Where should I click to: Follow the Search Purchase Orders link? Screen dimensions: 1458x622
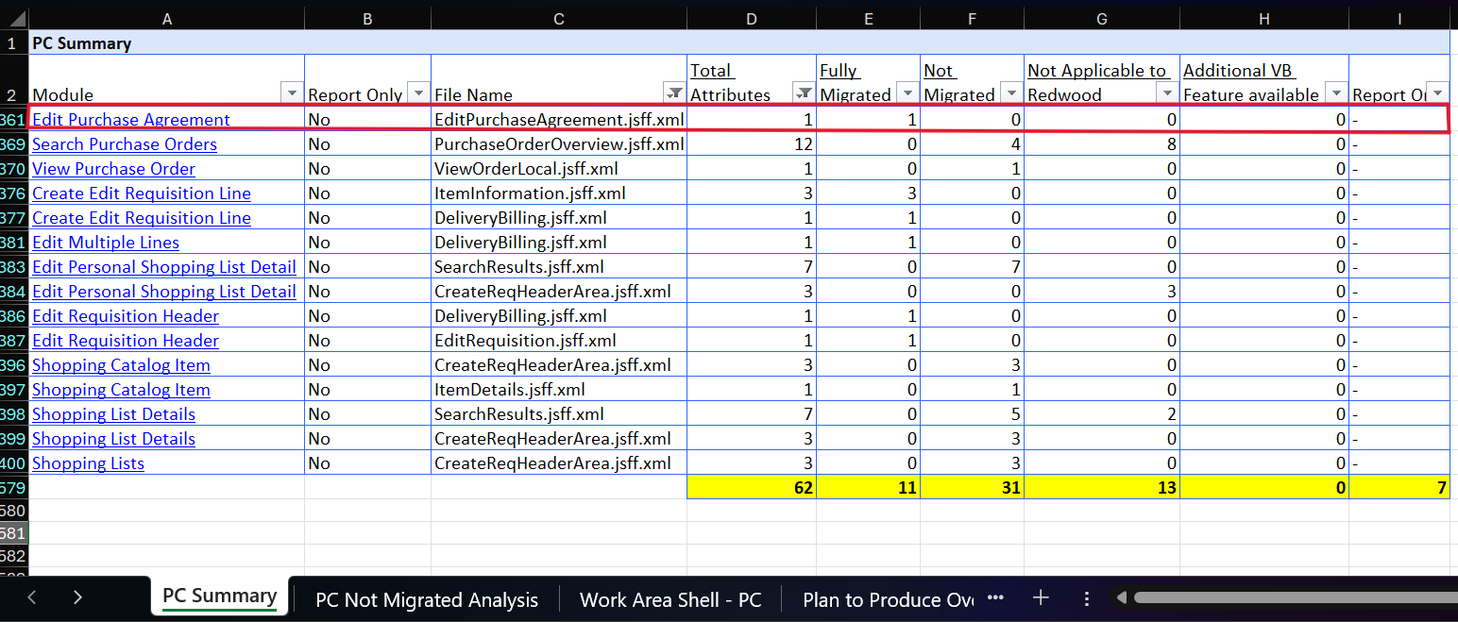point(125,144)
